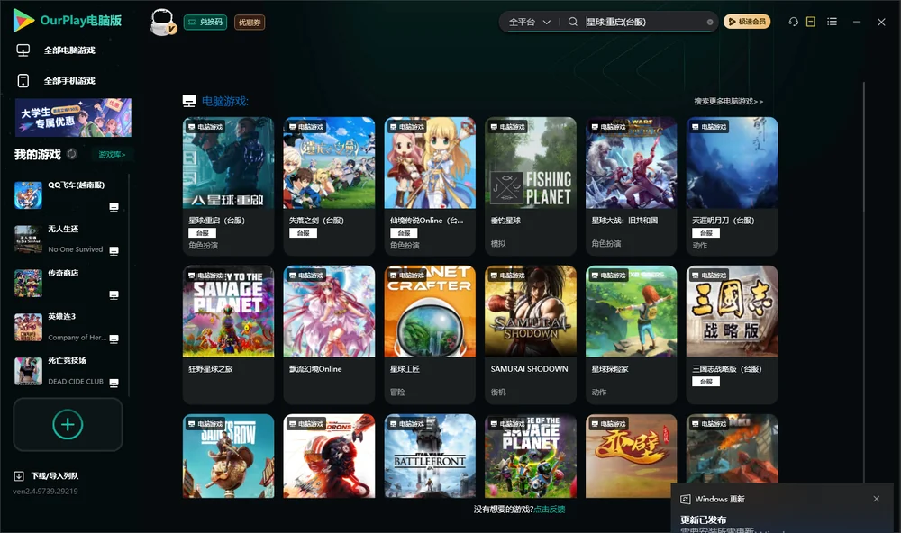Click the user avatar icon

162,23
